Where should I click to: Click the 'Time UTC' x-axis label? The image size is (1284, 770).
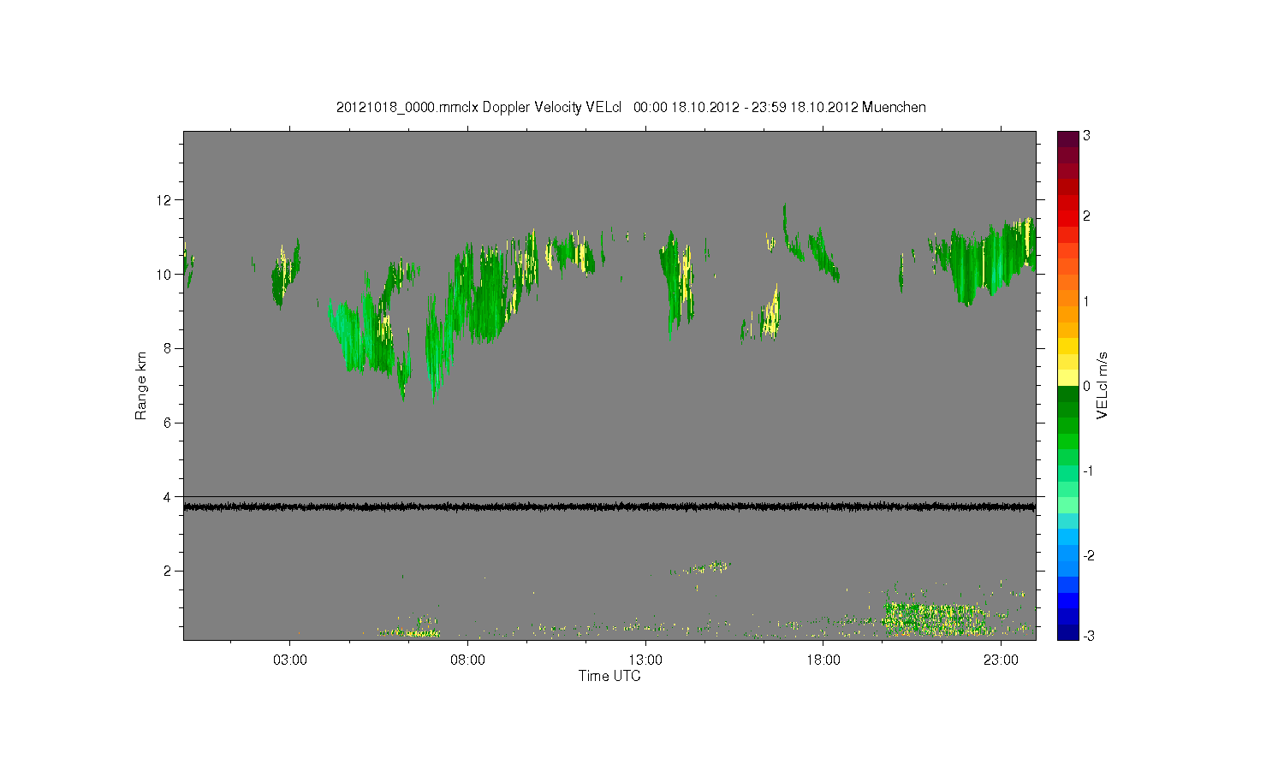point(609,676)
